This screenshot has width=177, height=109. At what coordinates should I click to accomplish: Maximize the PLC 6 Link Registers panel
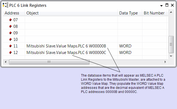click(167, 5)
